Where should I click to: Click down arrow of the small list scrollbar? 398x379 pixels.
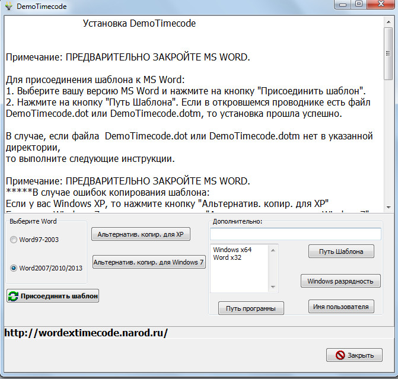[273, 287]
